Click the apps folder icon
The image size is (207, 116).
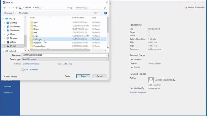point(31,22)
